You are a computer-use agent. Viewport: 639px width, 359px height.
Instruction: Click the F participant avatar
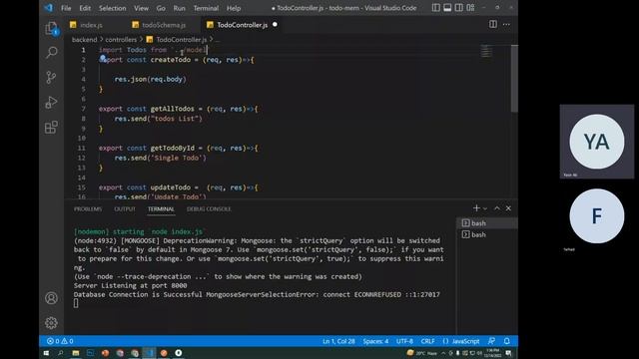click(597, 215)
